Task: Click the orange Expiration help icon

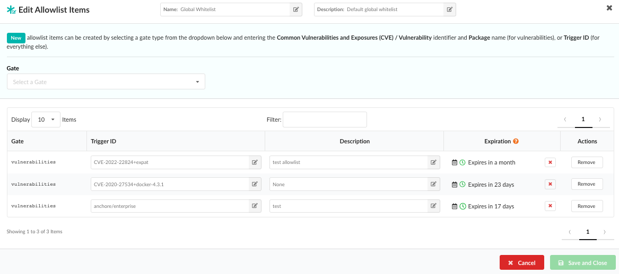Action: 516,142
